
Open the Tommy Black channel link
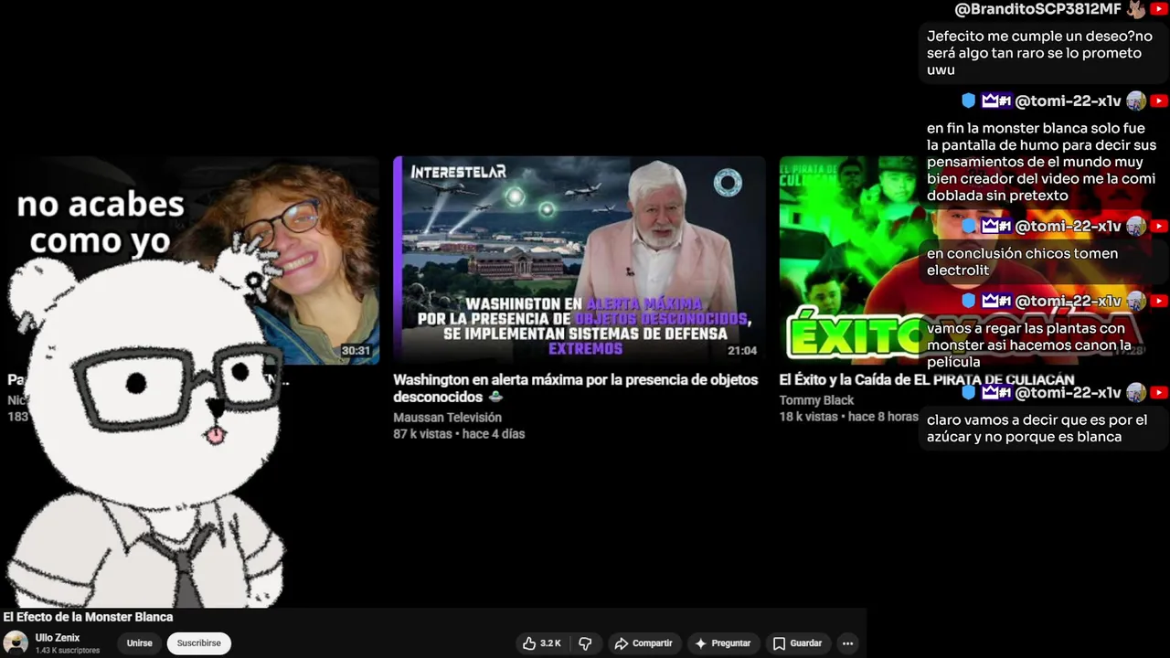[x=816, y=400]
